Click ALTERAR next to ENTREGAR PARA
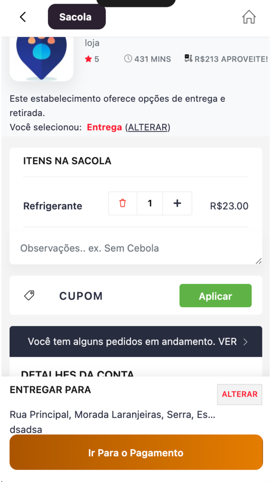Image resolution: width=271 pixels, height=482 pixels. 239,394
